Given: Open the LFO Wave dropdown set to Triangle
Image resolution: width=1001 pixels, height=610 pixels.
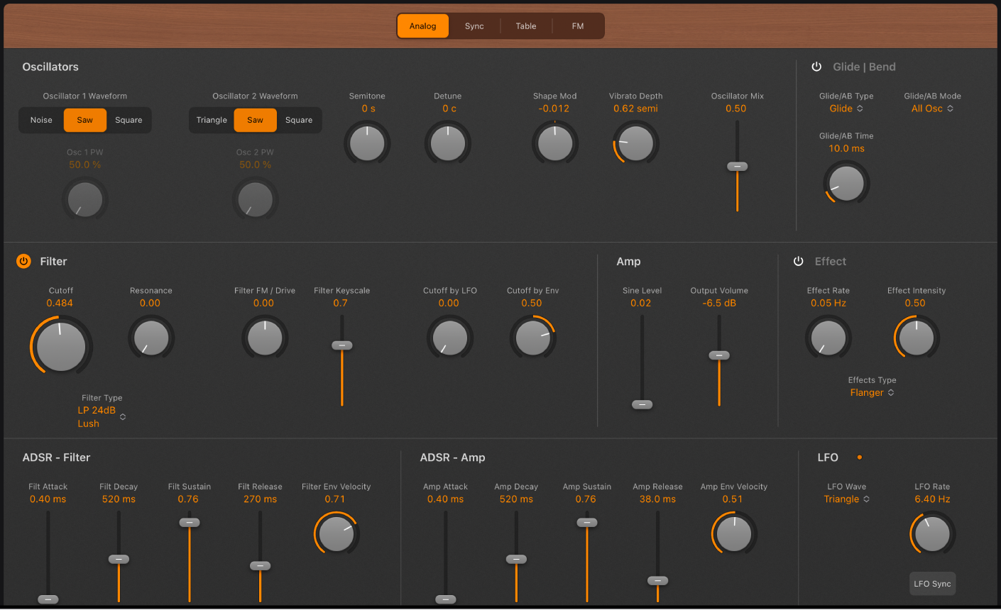Looking at the screenshot, I should 846,499.
